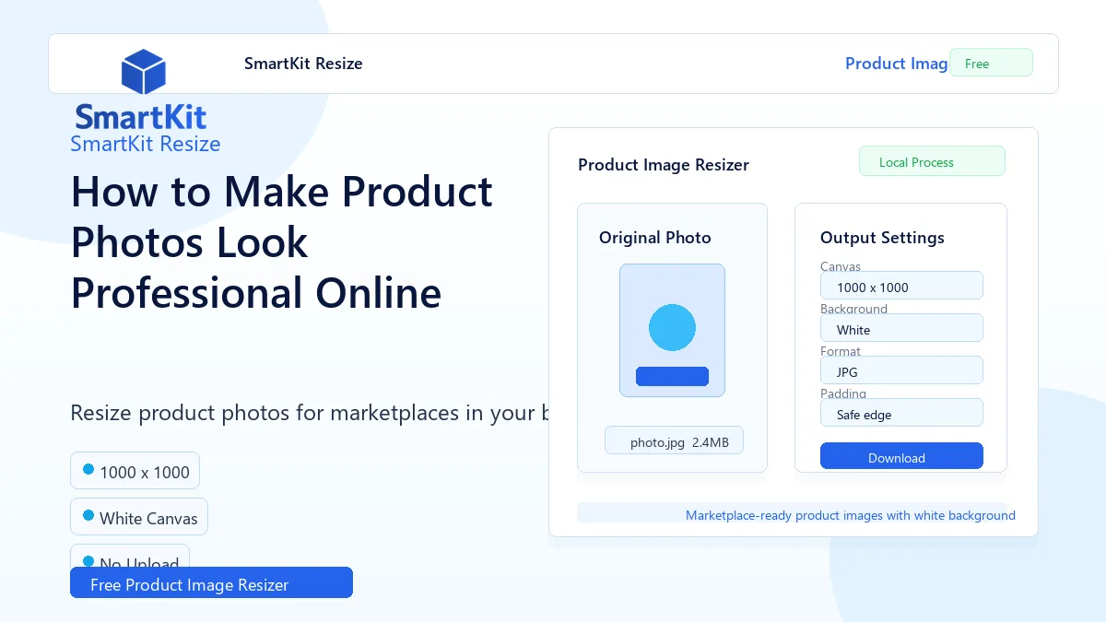This screenshot has width=1106, height=622.
Task: Click the SmartKit wordmark text
Action: coord(141,117)
